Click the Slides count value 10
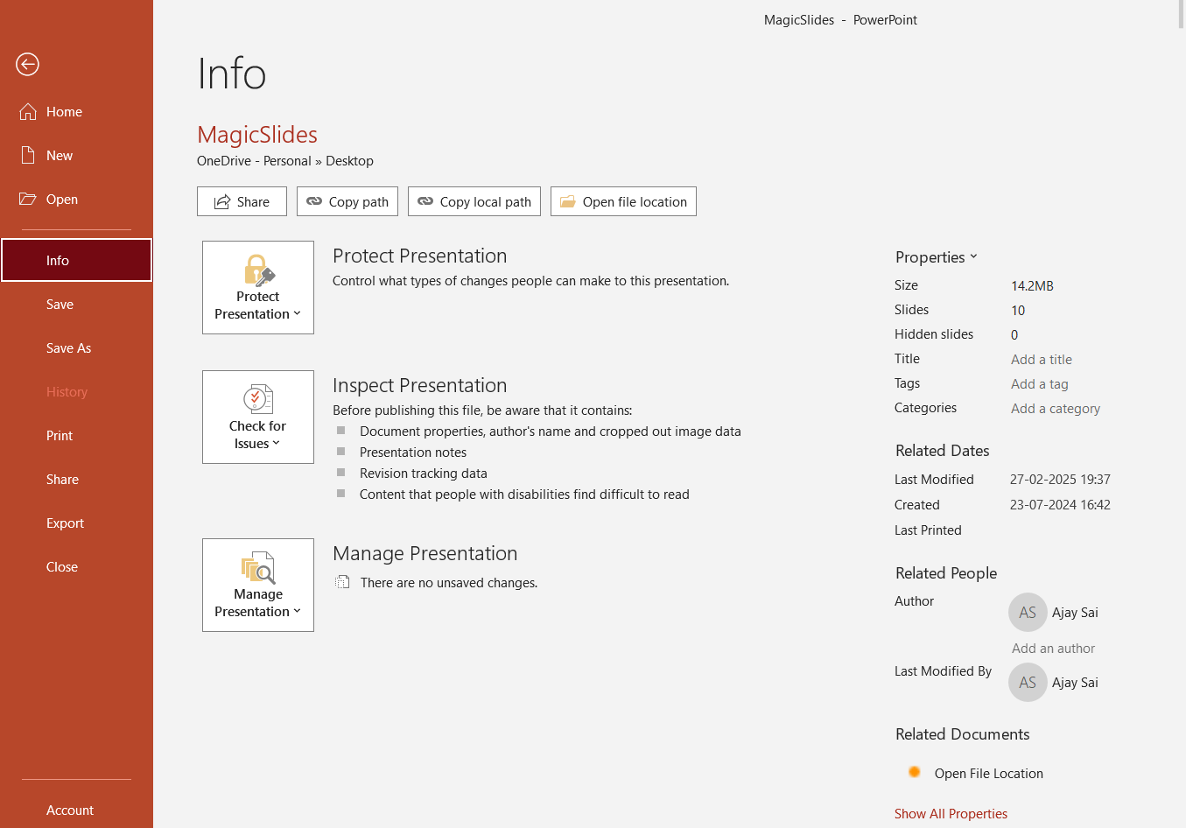The height and width of the screenshot is (828, 1186). point(1018,310)
